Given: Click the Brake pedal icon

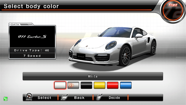Looking at the screenshot, I should tap(64, 97).
